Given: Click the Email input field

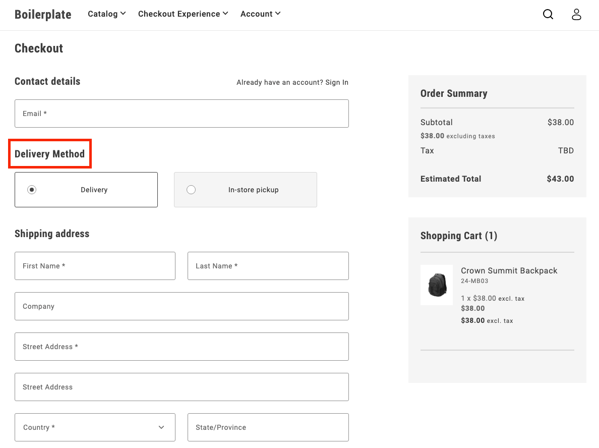Looking at the screenshot, I should point(182,114).
